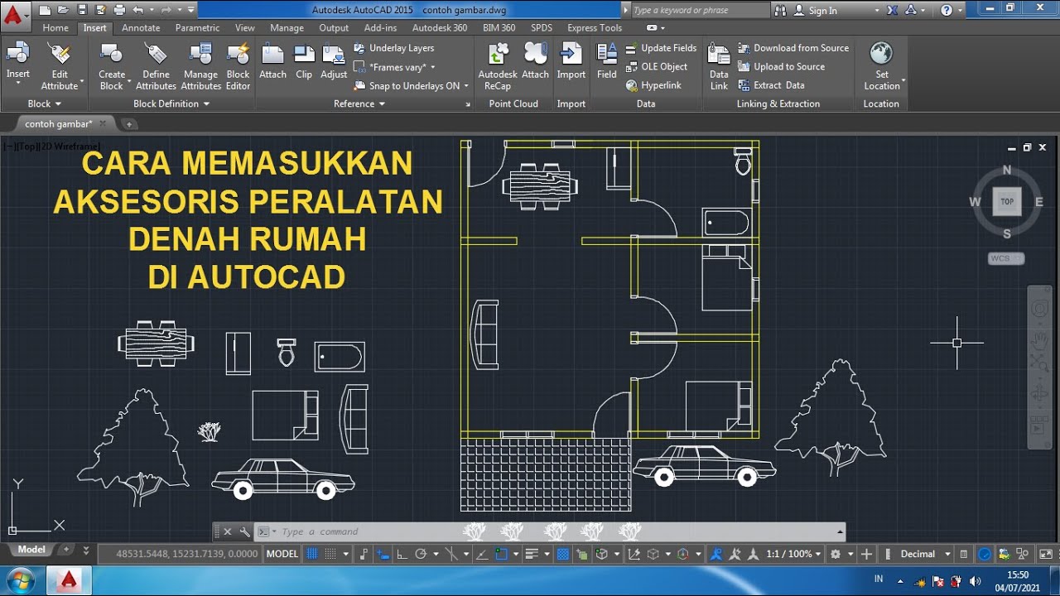1060x596 pixels.
Task: Click the Plot printer icon in quick access
Action: click(119, 10)
